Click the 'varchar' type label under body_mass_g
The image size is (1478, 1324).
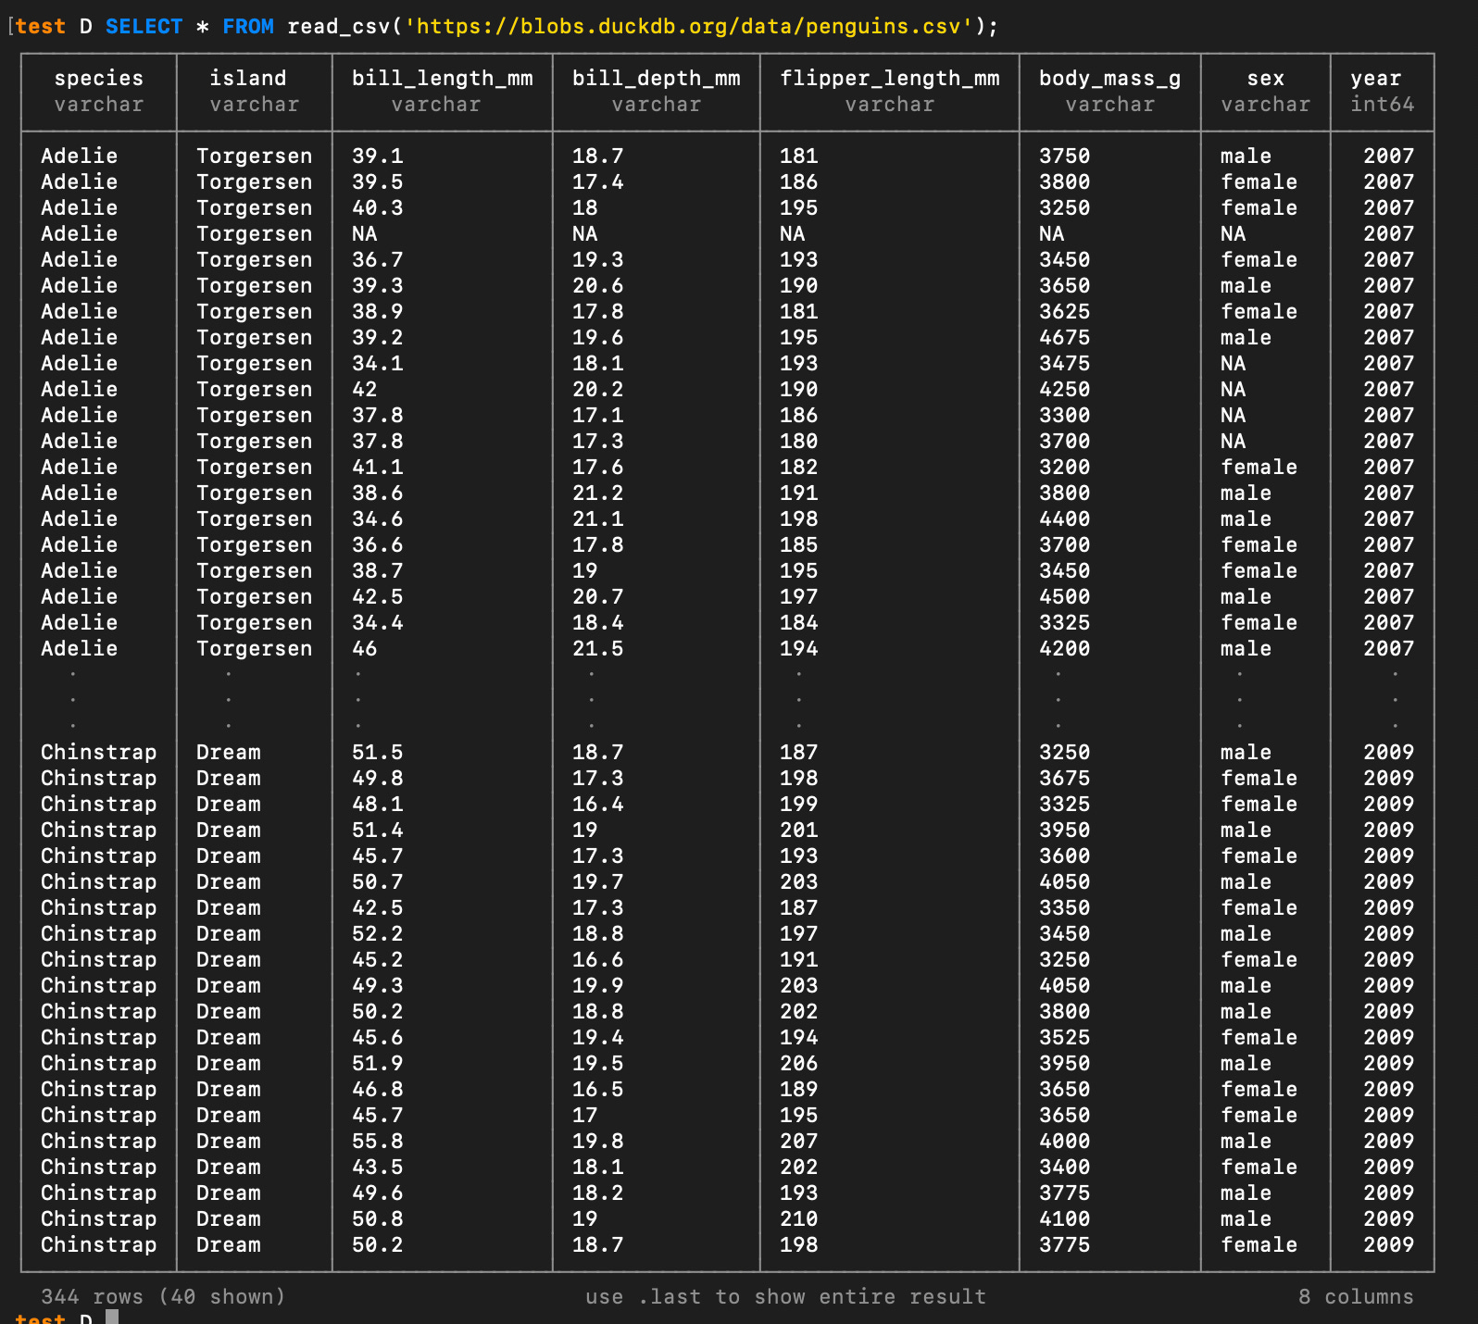[1110, 104]
